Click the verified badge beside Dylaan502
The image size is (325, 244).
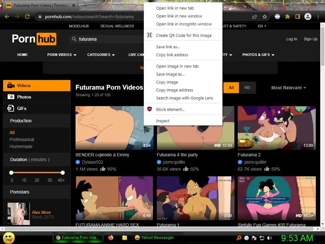(78, 162)
